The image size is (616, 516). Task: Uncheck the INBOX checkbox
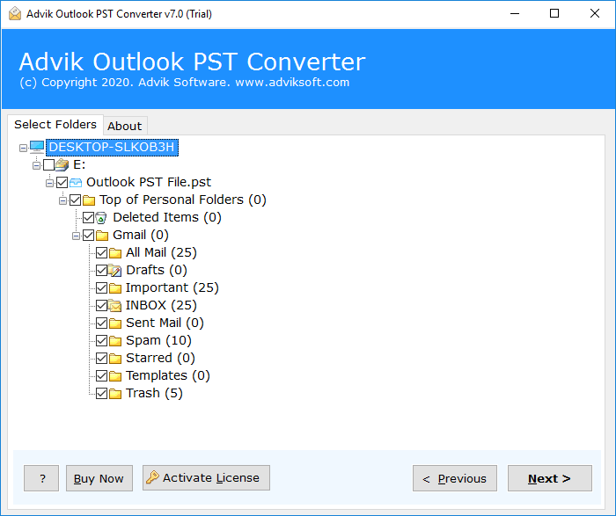click(102, 306)
